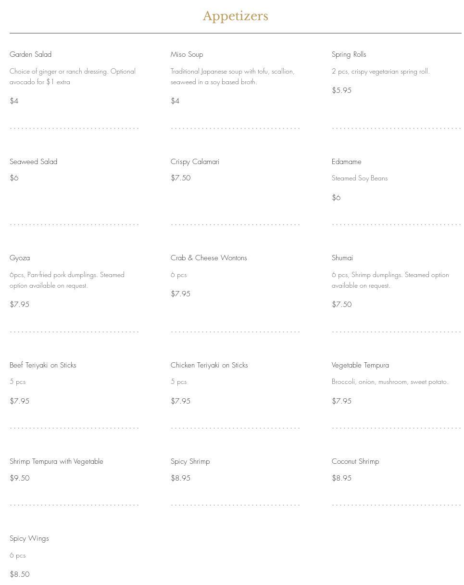Click the $5.95 Spring Rolls price
This screenshot has height=585, width=464.
point(341,90)
